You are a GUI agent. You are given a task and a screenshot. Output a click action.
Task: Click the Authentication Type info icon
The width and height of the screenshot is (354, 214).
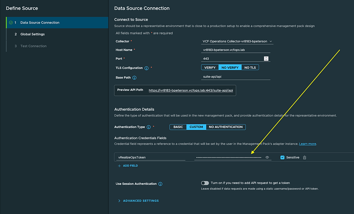click(x=148, y=127)
